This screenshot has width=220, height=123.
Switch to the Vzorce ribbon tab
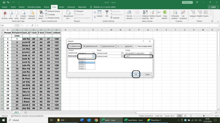tap(46, 7)
